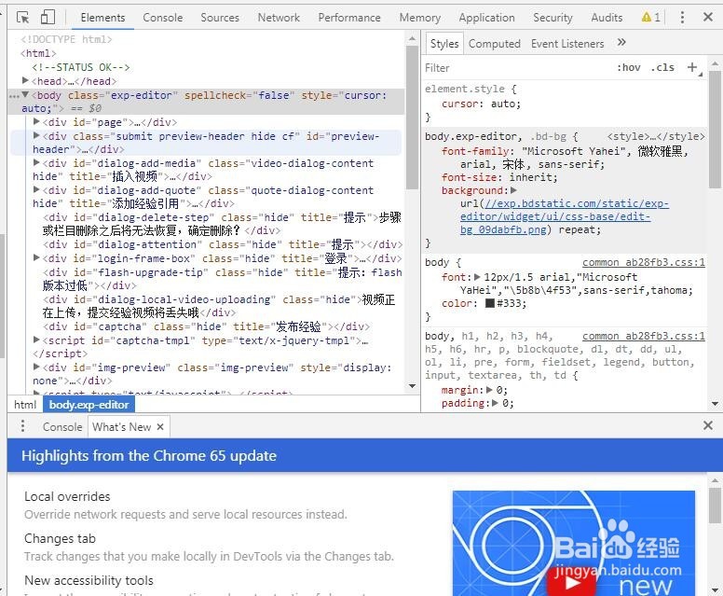Open the edit-bg png background URL link
The height and width of the screenshot is (596, 723).
(565, 216)
